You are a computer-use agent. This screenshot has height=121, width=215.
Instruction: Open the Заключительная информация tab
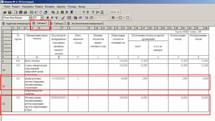85,24
